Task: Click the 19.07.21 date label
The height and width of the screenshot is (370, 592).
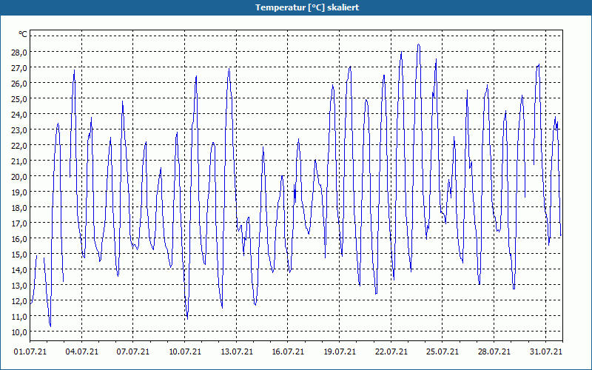Action: click(x=340, y=351)
